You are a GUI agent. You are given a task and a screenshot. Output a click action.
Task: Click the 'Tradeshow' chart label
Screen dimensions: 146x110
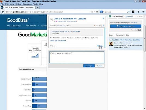click(x=27, y=90)
